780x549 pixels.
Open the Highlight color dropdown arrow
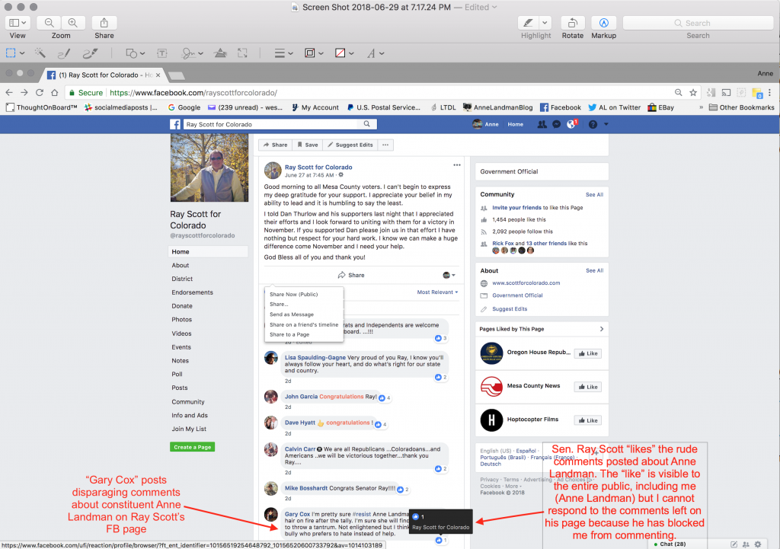pyautogui.click(x=545, y=23)
